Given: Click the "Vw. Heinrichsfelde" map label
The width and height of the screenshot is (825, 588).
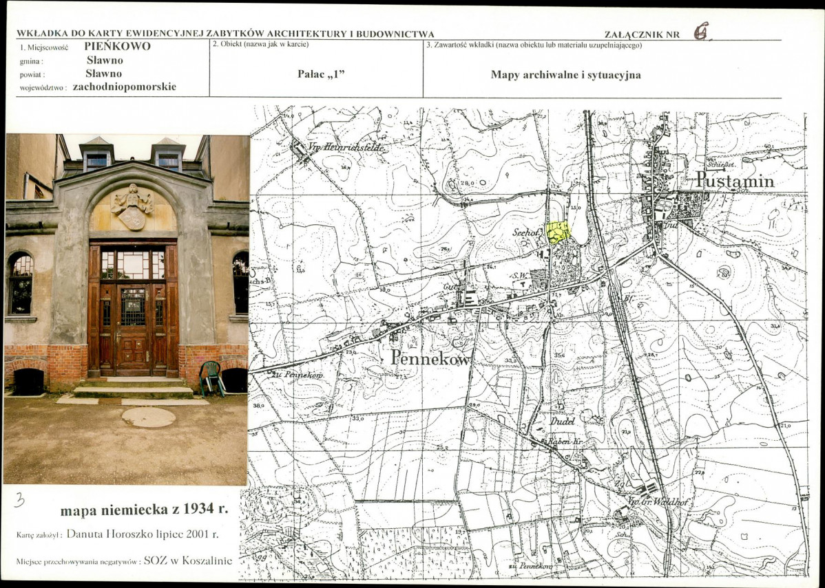Looking at the screenshot, I should (348, 148).
